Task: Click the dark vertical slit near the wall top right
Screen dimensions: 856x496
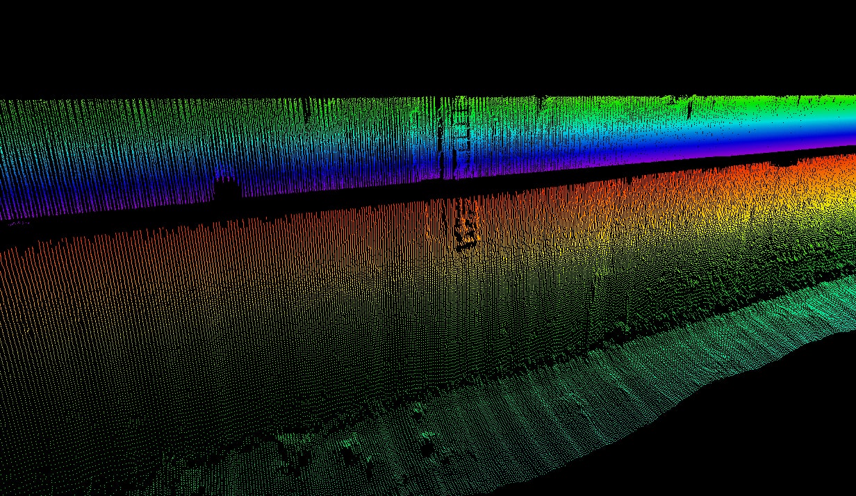Action: pos(689,109)
